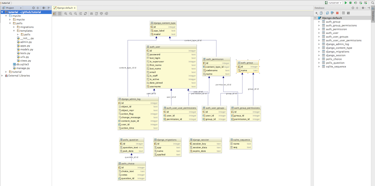Add new data source with plus icon
Image resolution: width=375 pixels, height=186 pixels.
tap(317, 13)
